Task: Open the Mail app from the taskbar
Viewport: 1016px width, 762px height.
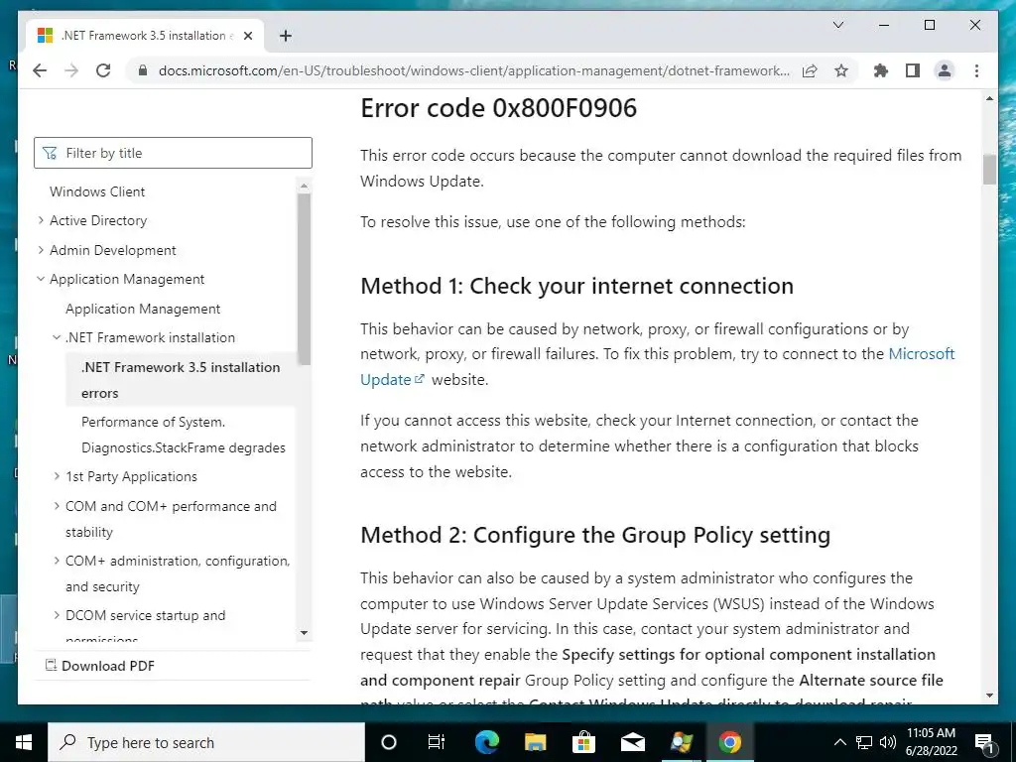Action: pos(632,742)
